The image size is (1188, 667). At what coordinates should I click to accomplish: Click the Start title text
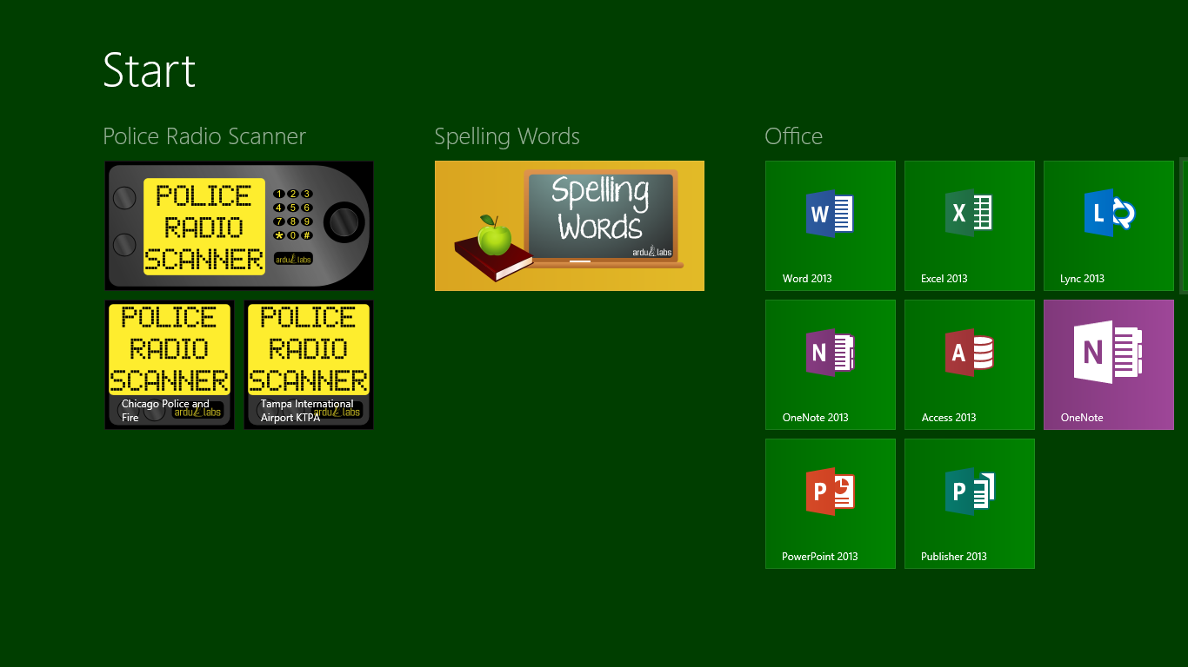click(x=150, y=70)
